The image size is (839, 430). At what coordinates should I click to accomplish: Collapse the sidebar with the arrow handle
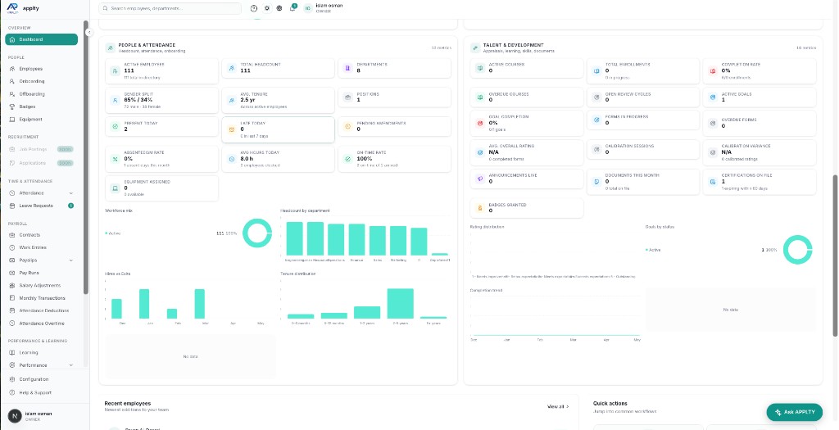point(89,33)
